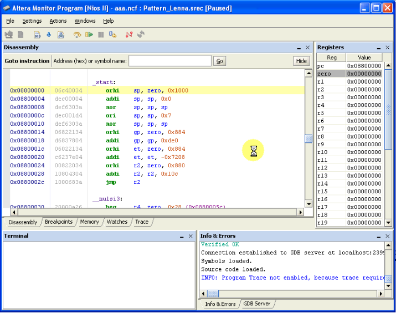This screenshot has height=313, width=396.
Task: Click the Altera chip icon in title bar
Action: (x=7, y=8)
